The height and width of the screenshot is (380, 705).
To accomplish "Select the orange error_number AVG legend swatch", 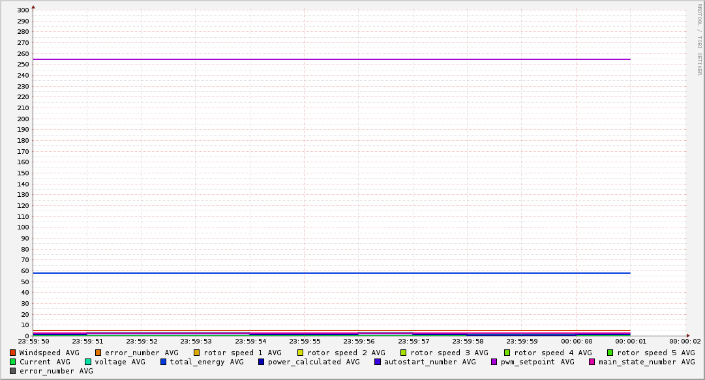I will pos(98,353).
